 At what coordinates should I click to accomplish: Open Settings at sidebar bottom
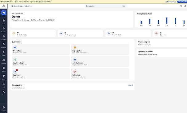(x=4, y=109)
